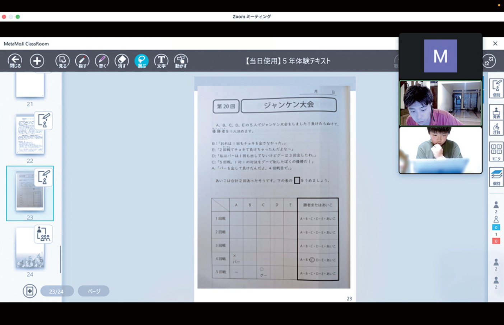Click individual-work badge on page 23 thumbnail
Image resolution: width=504 pixels, height=325 pixels.
tap(43, 177)
